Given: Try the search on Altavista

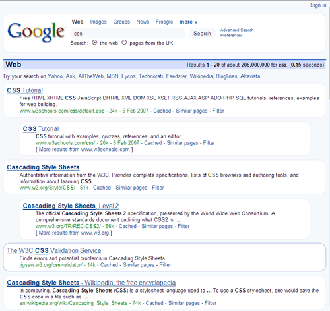Looking at the screenshot, I should pyautogui.click(x=250, y=76).
